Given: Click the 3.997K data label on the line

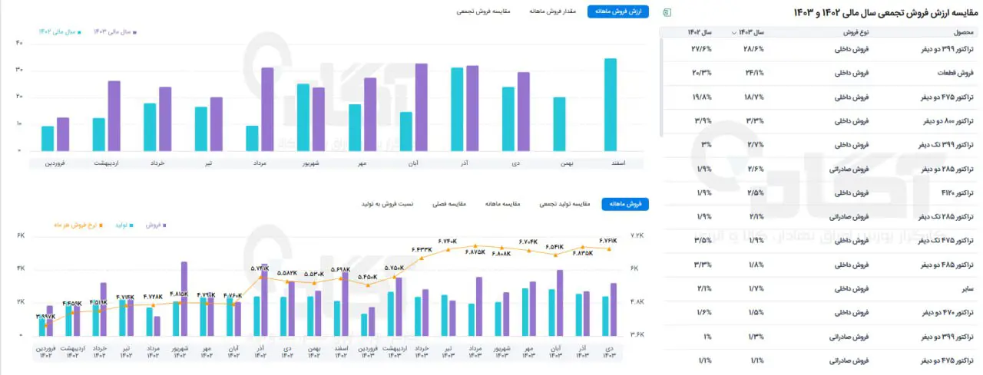Looking at the screenshot, I should 46,316.
